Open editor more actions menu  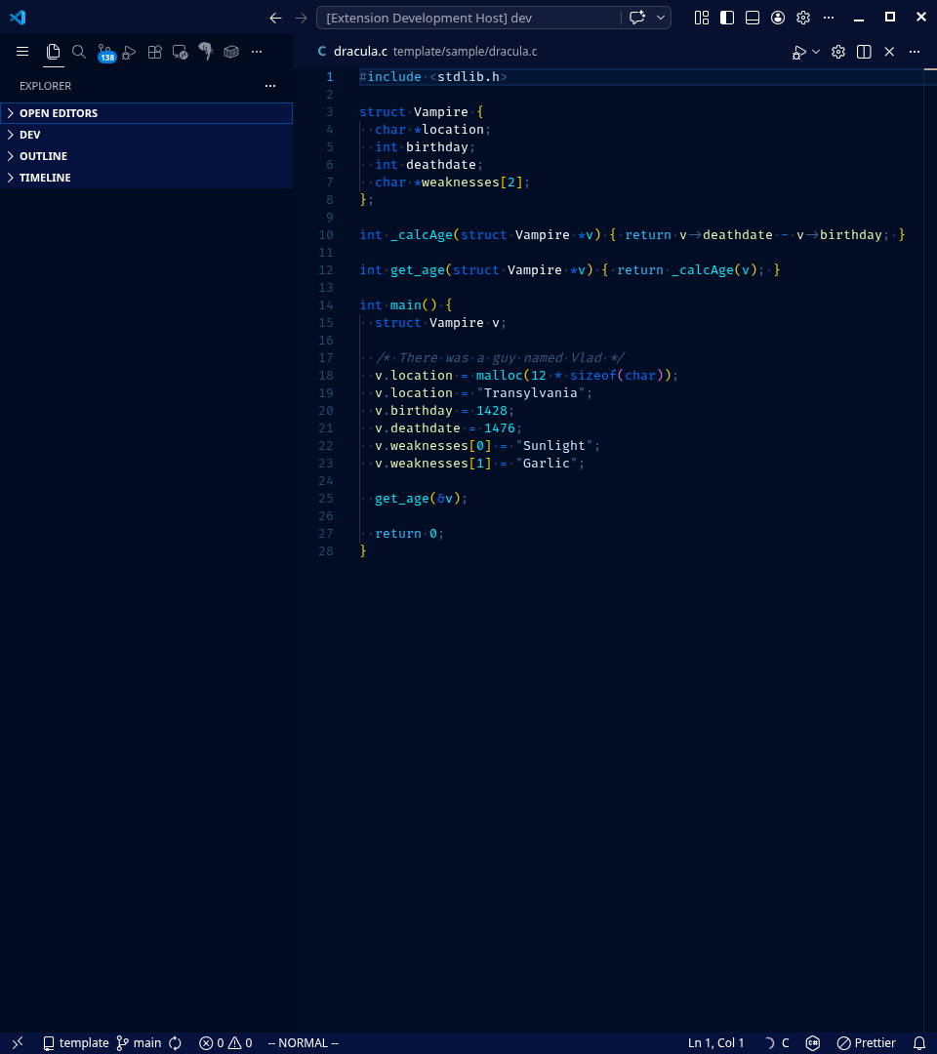[915, 52]
